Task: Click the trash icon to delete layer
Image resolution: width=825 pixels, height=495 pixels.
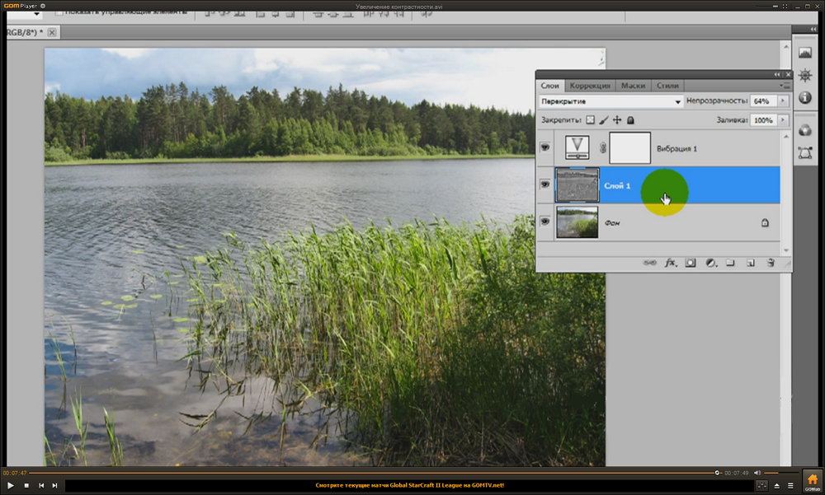Action: [771, 263]
